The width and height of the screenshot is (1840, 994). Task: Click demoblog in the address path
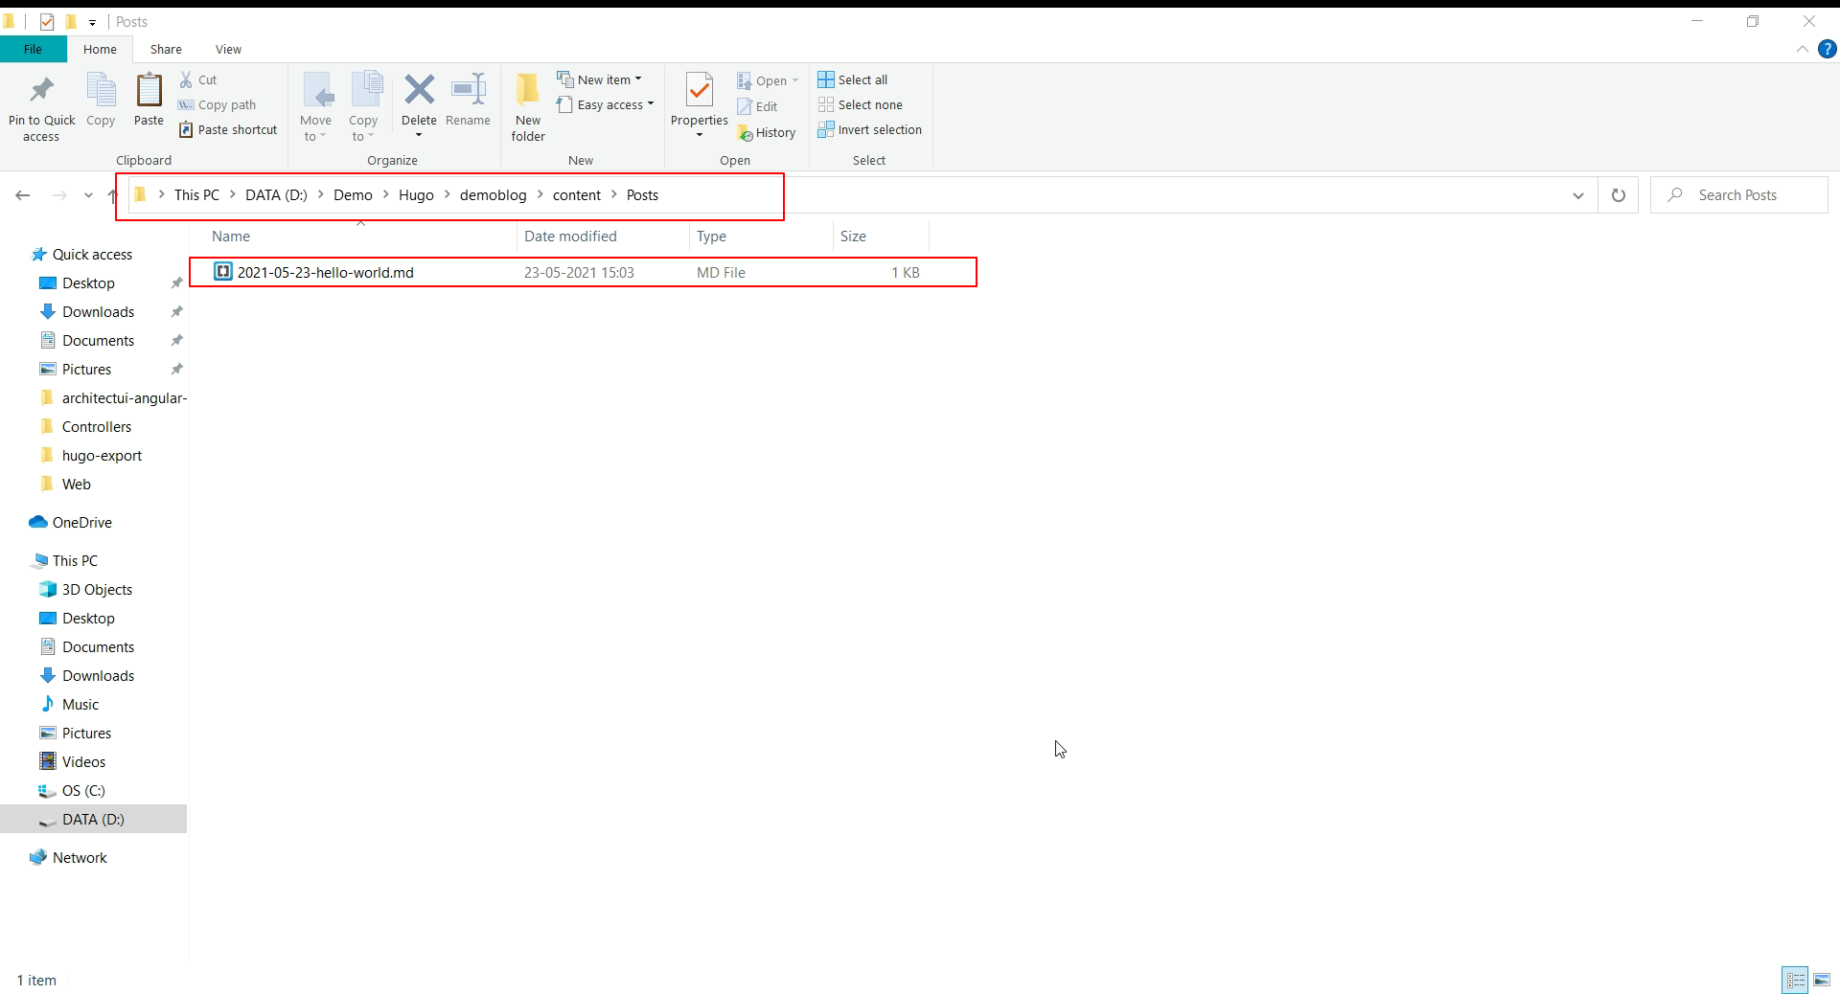point(493,195)
